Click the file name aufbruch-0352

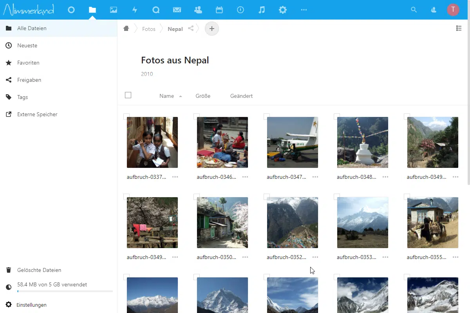tap(287, 257)
